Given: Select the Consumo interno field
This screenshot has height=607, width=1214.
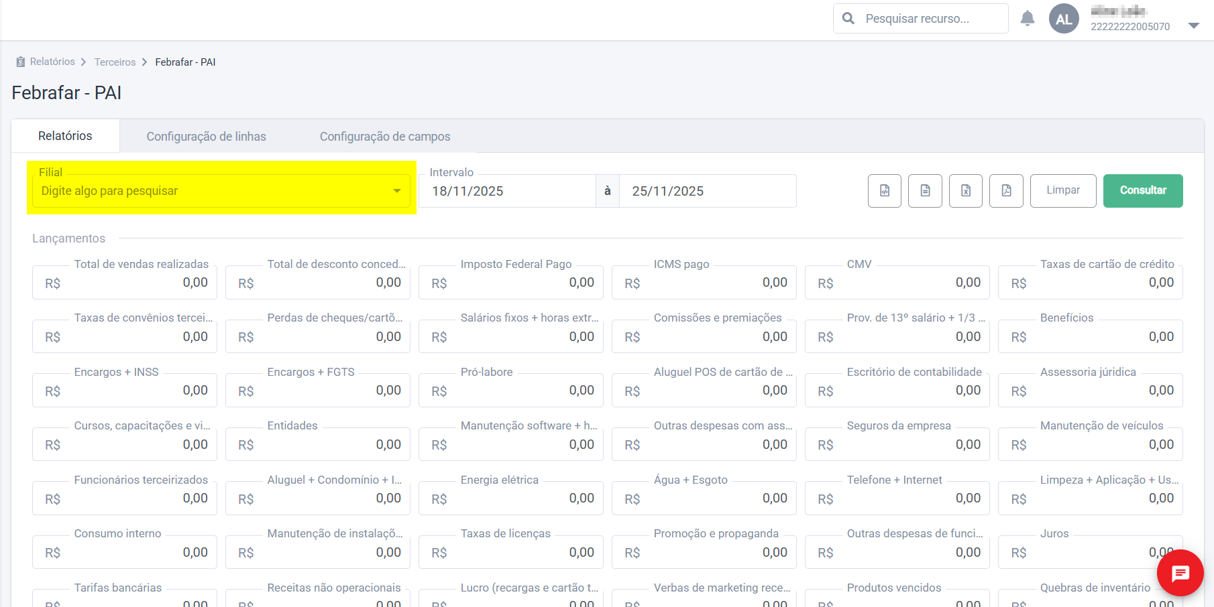Looking at the screenshot, I should click(125, 552).
